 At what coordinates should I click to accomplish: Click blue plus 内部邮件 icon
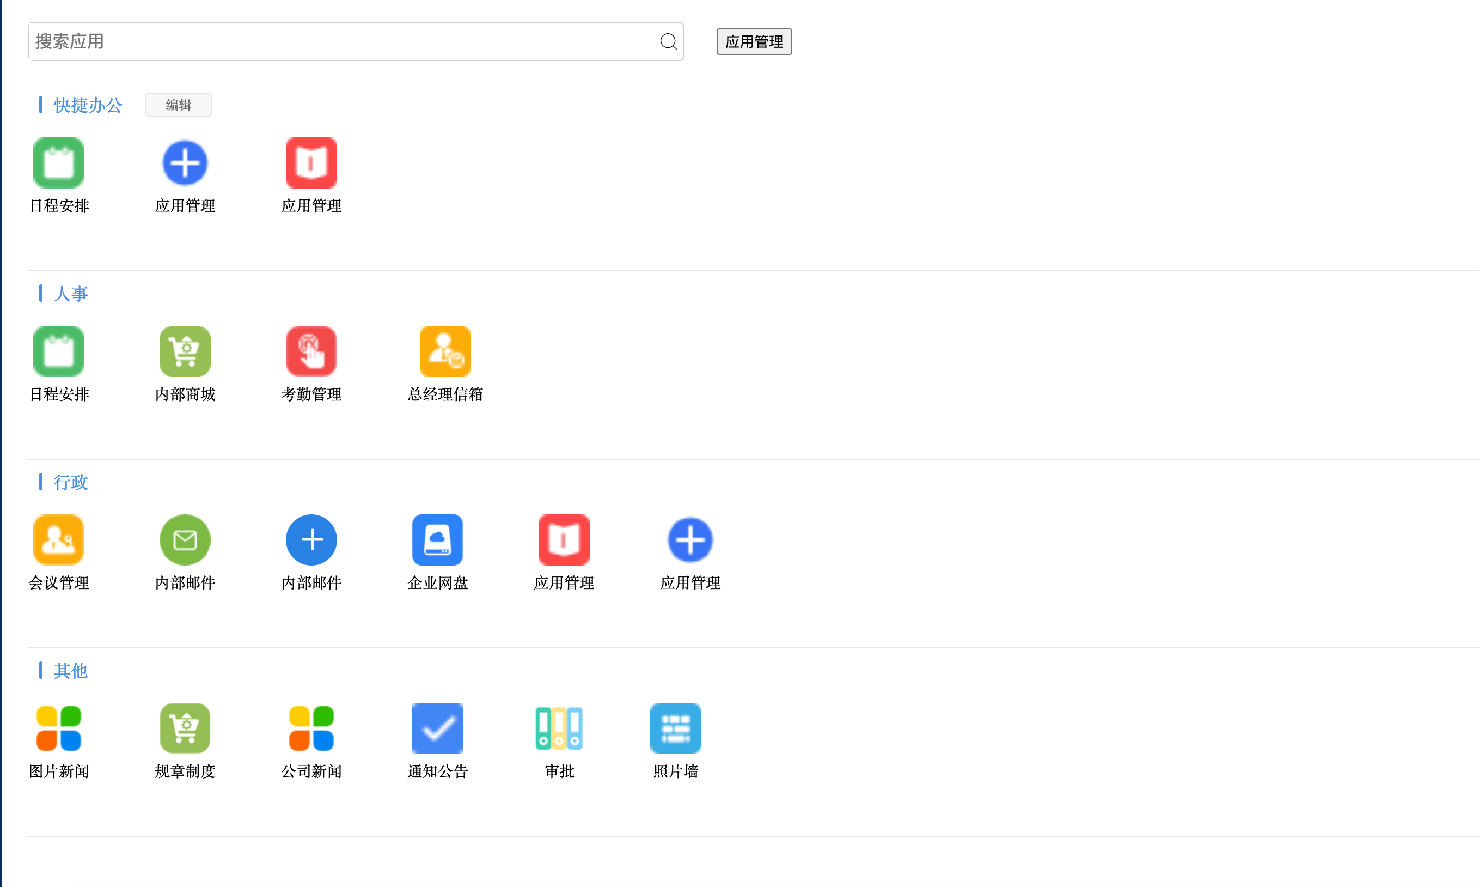coord(310,540)
